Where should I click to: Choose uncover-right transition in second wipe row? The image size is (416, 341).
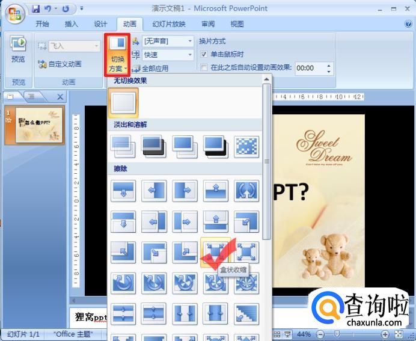click(185, 221)
